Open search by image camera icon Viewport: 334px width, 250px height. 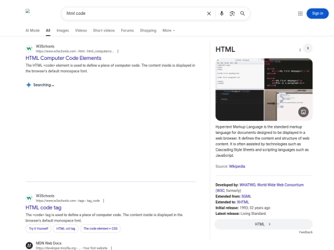(x=232, y=14)
